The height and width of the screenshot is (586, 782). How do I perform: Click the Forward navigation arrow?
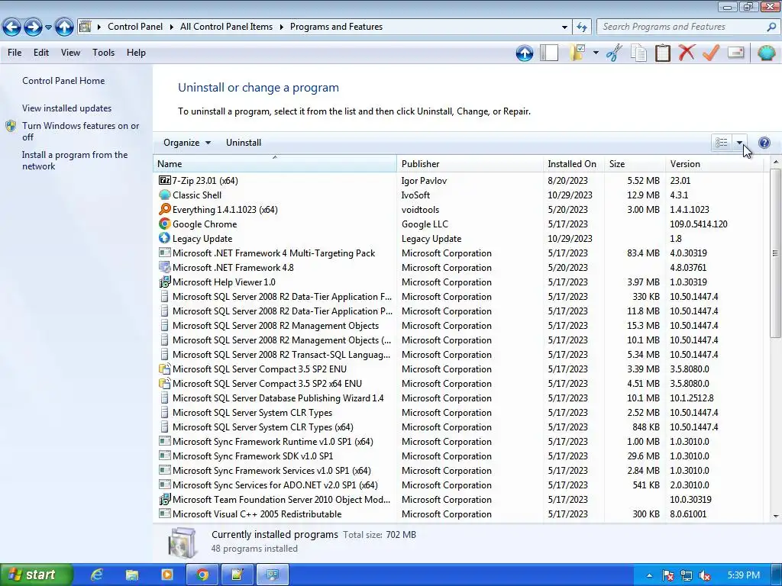(x=33, y=27)
